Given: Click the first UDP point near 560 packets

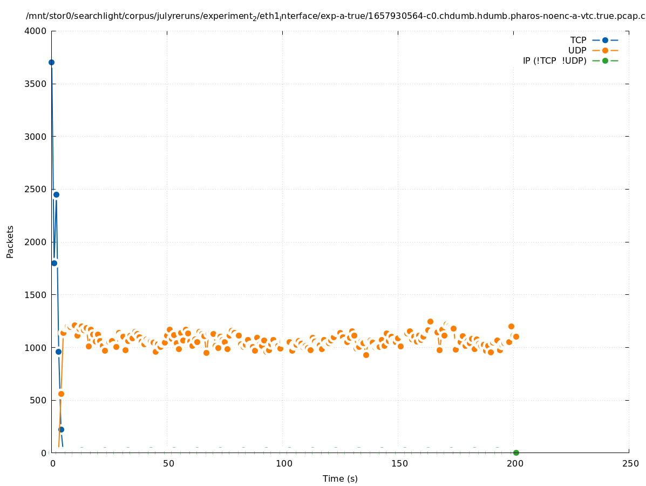Looking at the screenshot, I should pyautogui.click(x=61, y=394).
